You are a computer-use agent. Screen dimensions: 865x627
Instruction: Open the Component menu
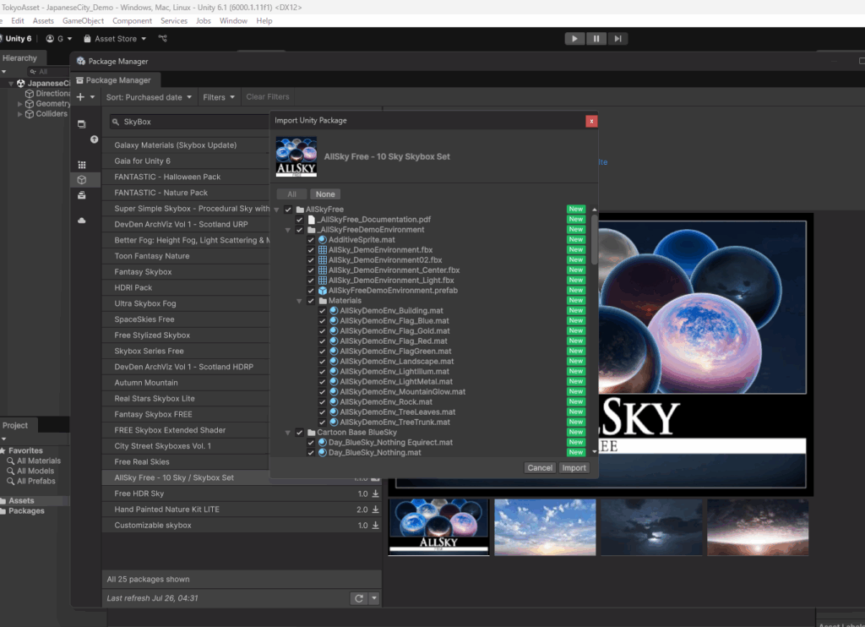click(x=133, y=21)
